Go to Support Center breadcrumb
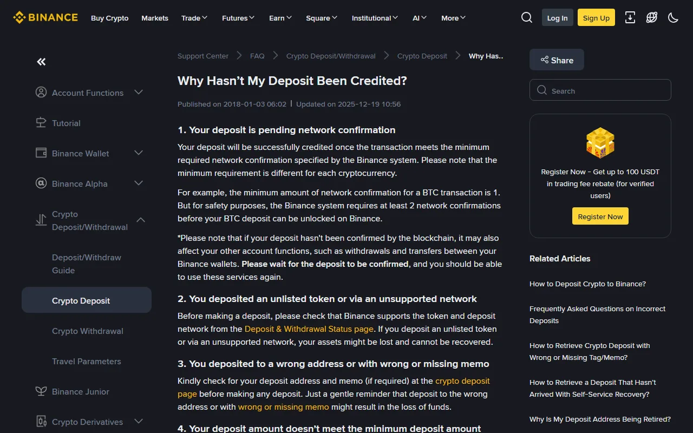Viewport: 693px width, 433px height. click(203, 56)
